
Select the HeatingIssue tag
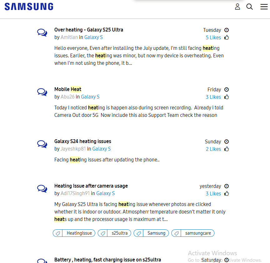click(74, 233)
